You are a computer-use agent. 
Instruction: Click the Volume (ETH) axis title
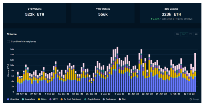(x=8, y=70)
